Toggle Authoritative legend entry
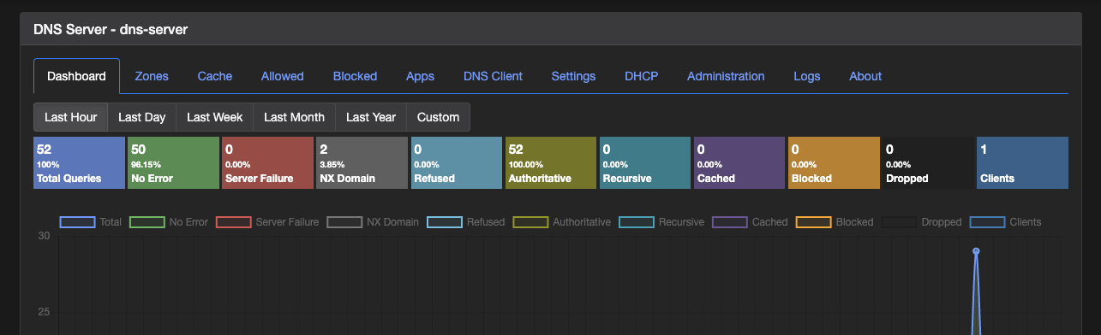Viewport: 1101px width, 335px height. (530, 222)
